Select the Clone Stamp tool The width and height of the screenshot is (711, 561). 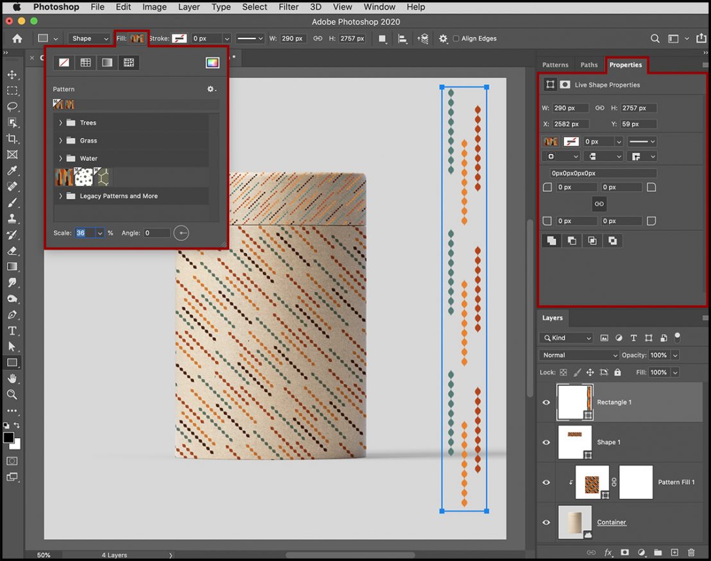pyautogui.click(x=12, y=219)
